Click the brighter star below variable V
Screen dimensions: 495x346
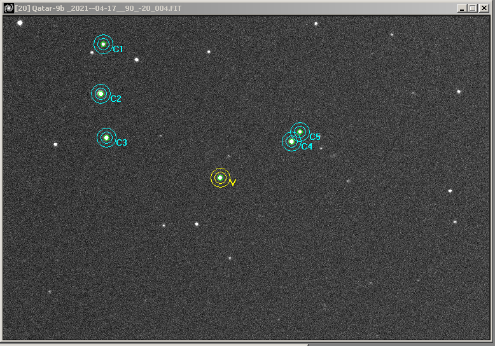(197, 224)
